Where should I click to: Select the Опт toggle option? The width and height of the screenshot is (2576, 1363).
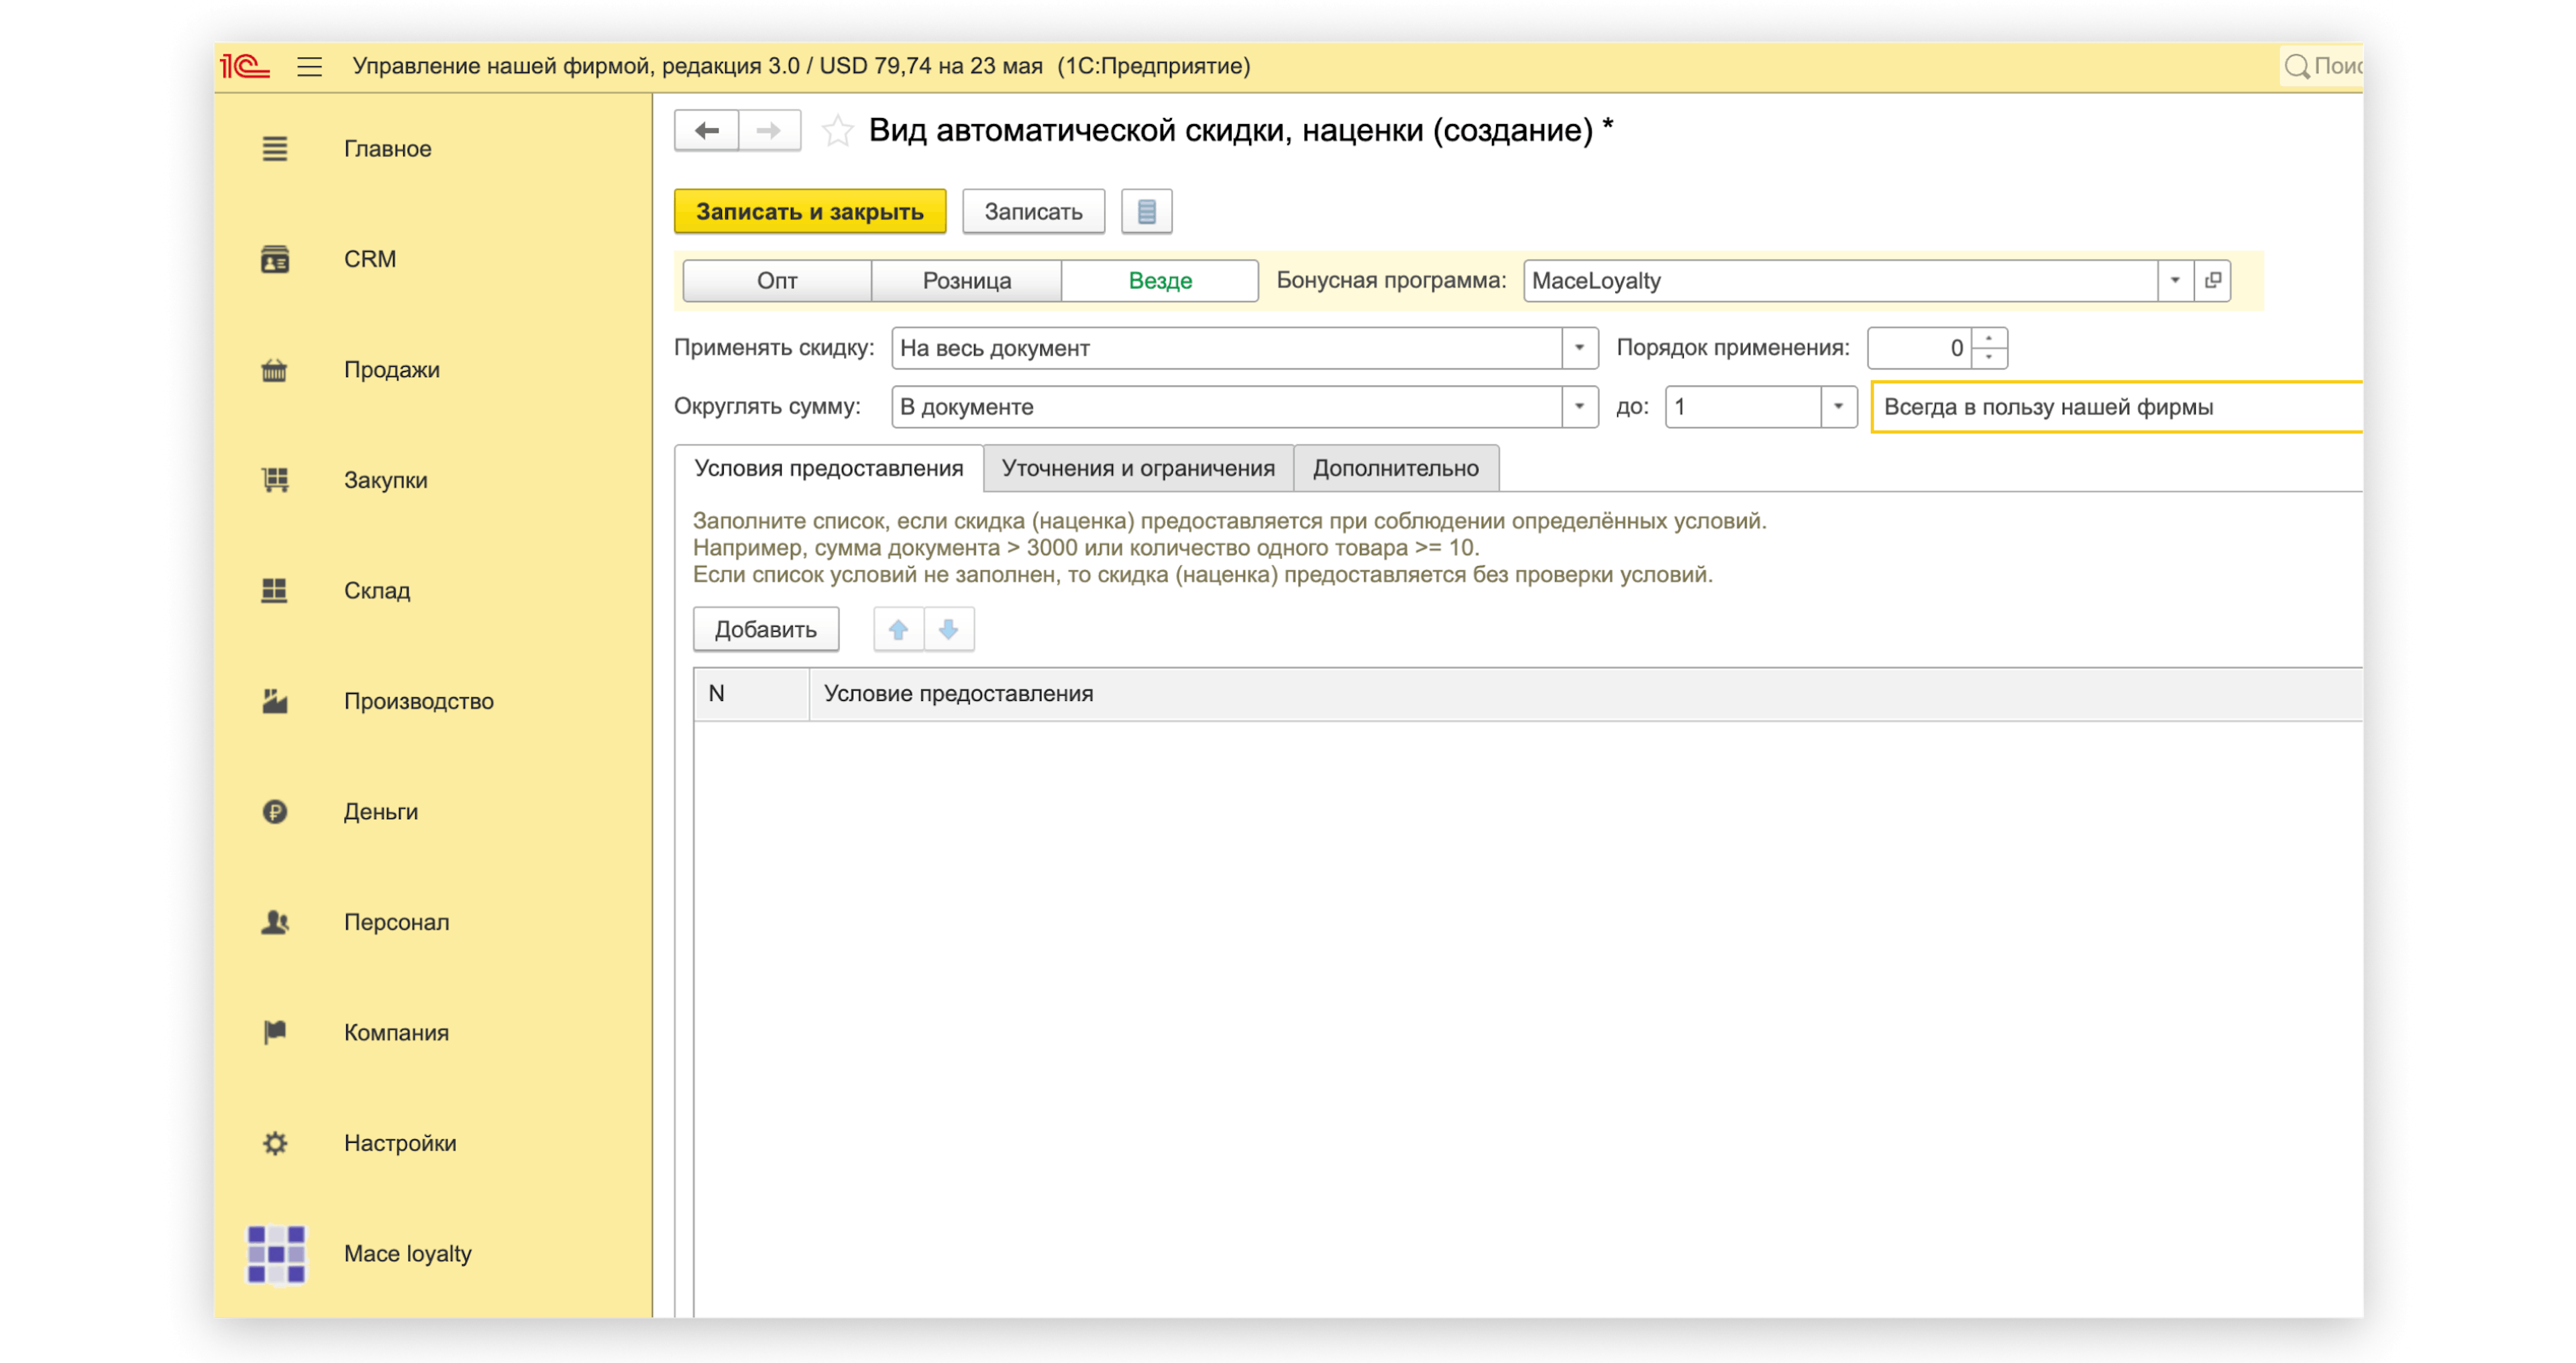click(x=777, y=281)
